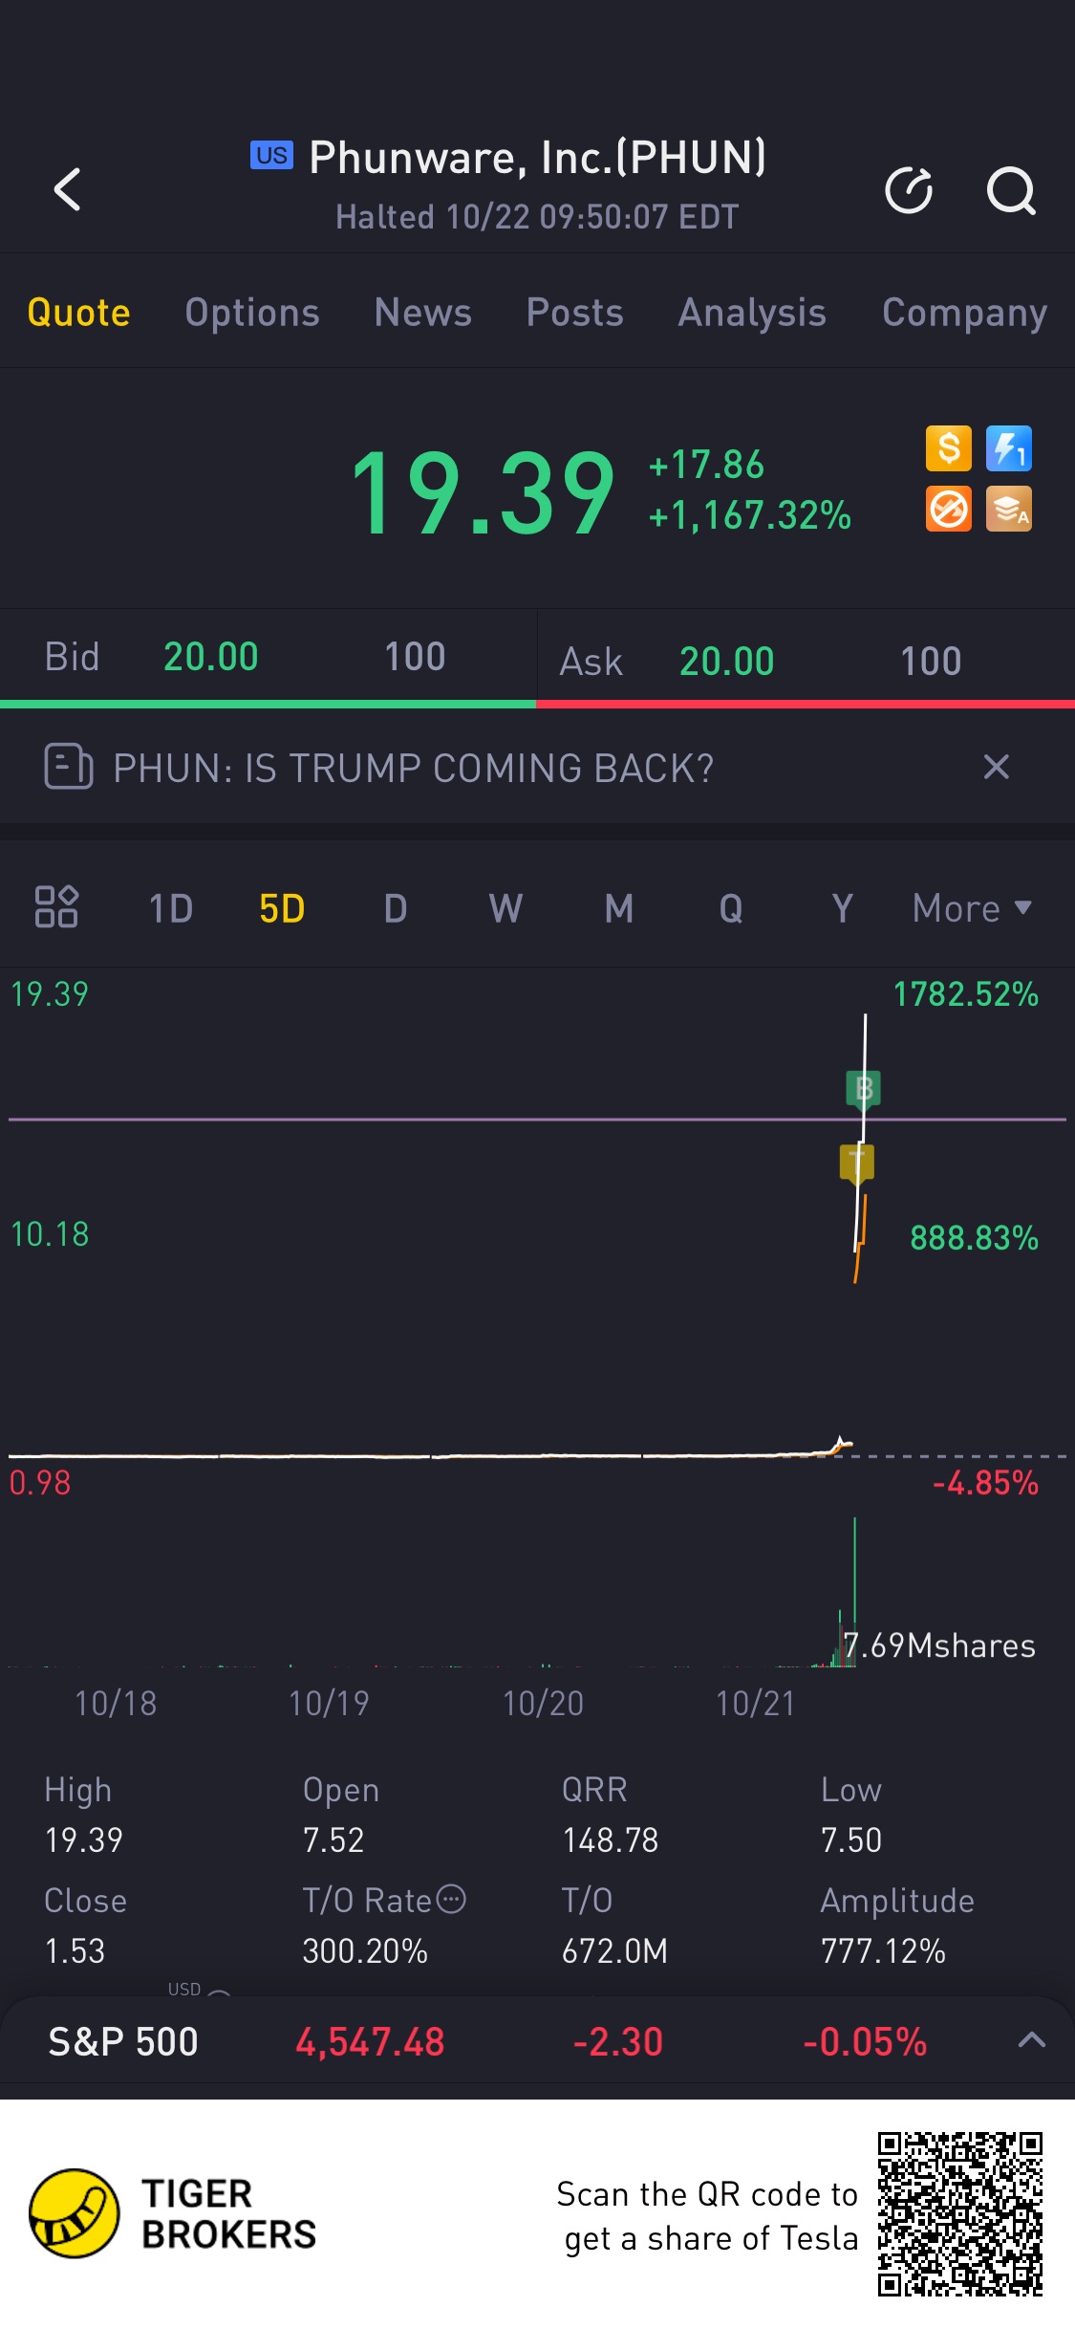This screenshot has width=1075, height=2329.
Task: Tap the back arrow icon
Action: point(68,188)
